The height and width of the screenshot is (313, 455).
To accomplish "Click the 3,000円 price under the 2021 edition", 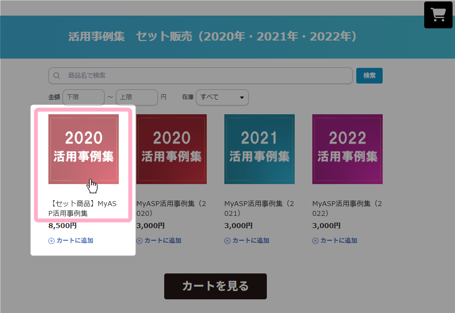I will pos(238,226).
